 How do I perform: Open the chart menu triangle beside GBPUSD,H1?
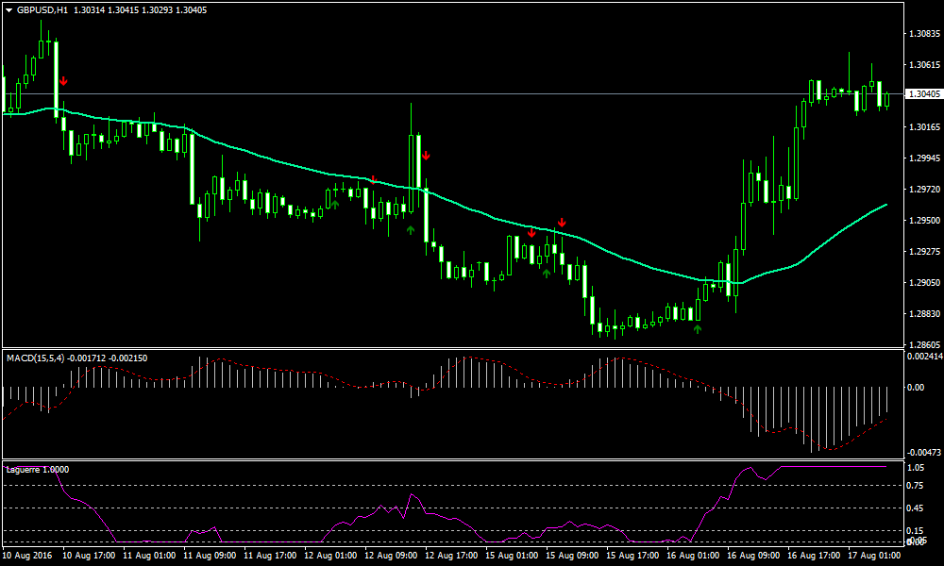[8, 9]
